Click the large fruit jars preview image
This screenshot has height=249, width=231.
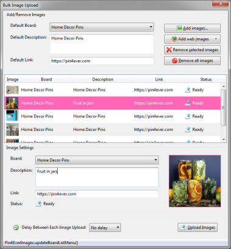coord(195,181)
